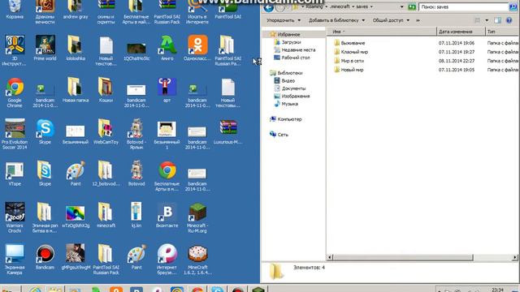Open the MineCraft 1.6.2, 1.6.4 cake icon
This screenshot has height=292, width=520.
[197, 260]
